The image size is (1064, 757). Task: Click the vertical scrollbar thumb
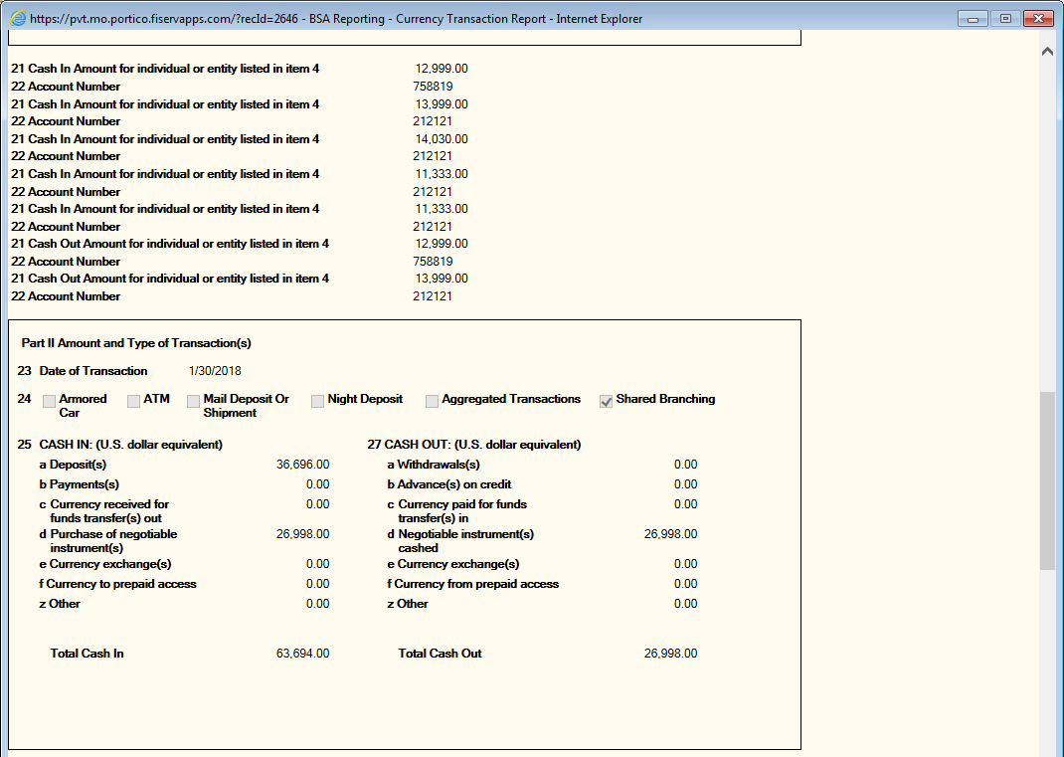(x=1047, y=480)
